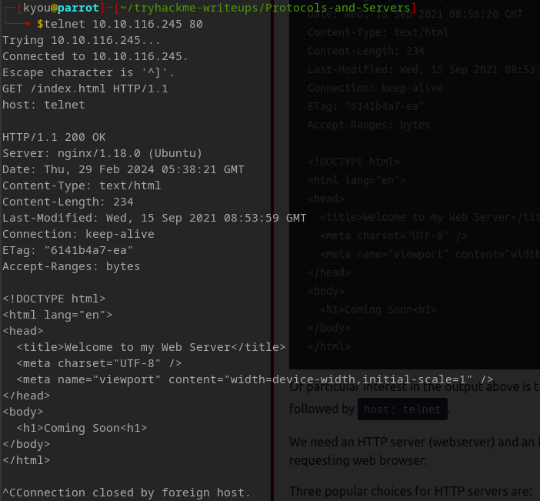Click the Thu, 29 Feb 2024 Date line
Viewport: 540px width, 501px height.
pyautogui.click(x=123, y=169)
